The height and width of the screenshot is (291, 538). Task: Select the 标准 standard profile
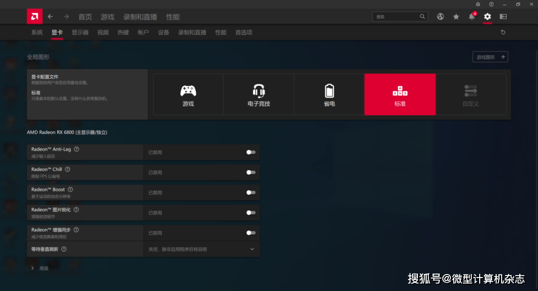400,94
